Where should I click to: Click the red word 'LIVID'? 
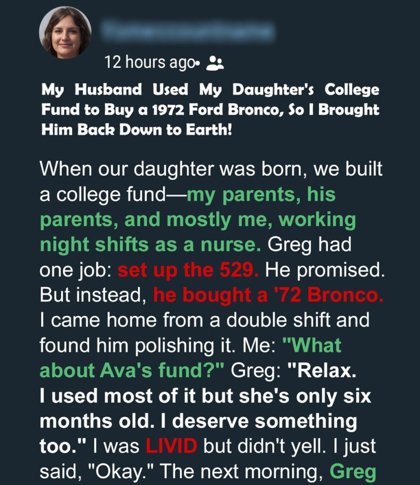coord(171,446)
